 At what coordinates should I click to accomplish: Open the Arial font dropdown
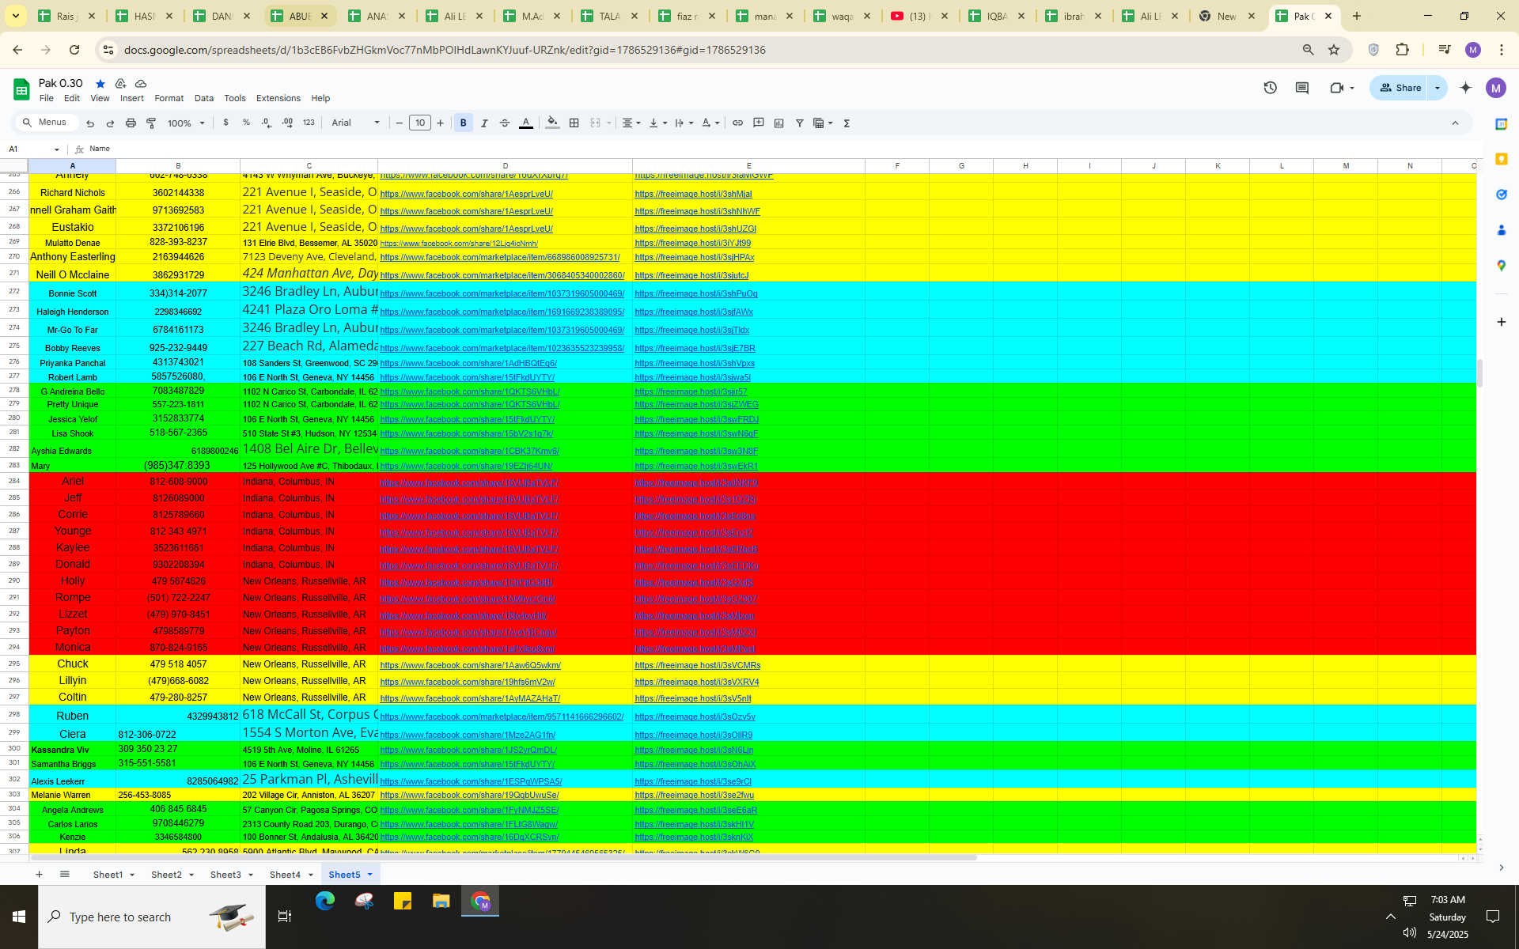click(355, 123)
